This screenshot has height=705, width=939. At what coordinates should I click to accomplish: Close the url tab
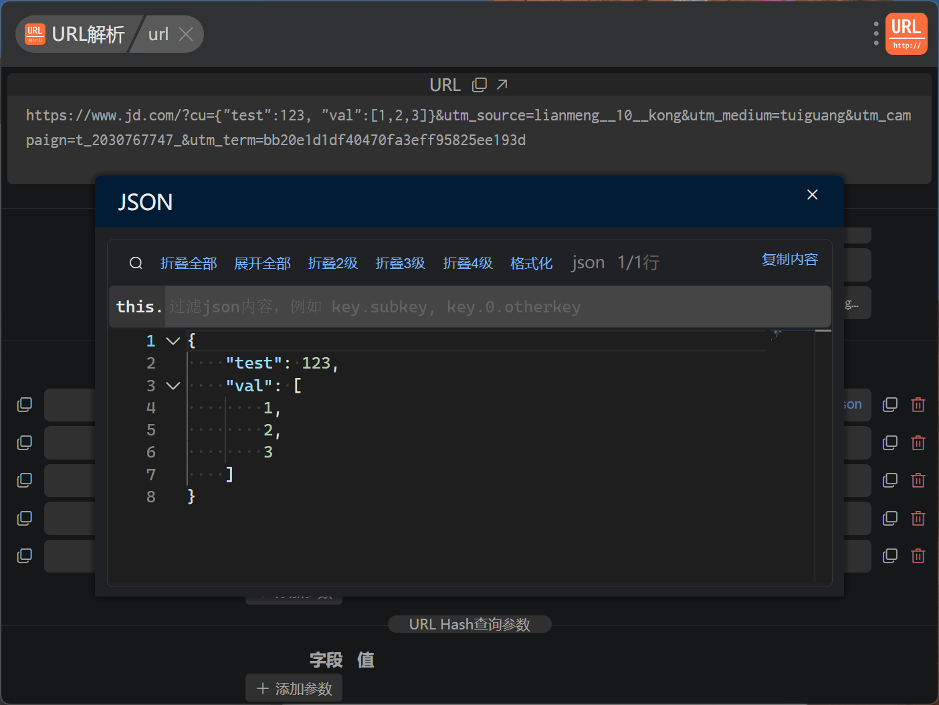coord(186,34)
